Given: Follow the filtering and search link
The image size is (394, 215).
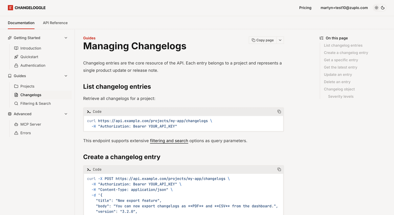Looking at the screenshot, I should point(169,141).
